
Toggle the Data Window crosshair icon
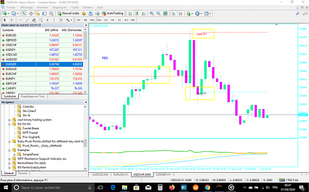coord(31,13)
